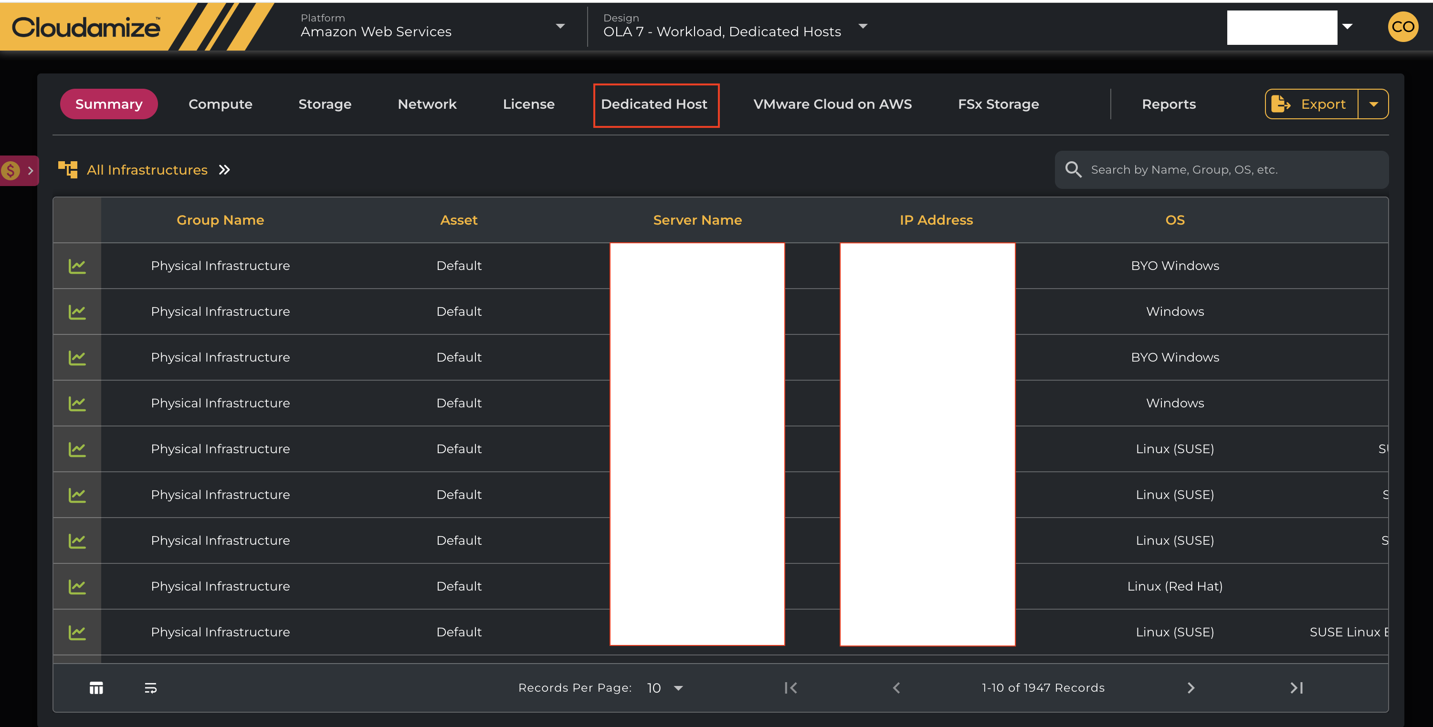
Task: Sort by the Asset column header
Action: 459,220
